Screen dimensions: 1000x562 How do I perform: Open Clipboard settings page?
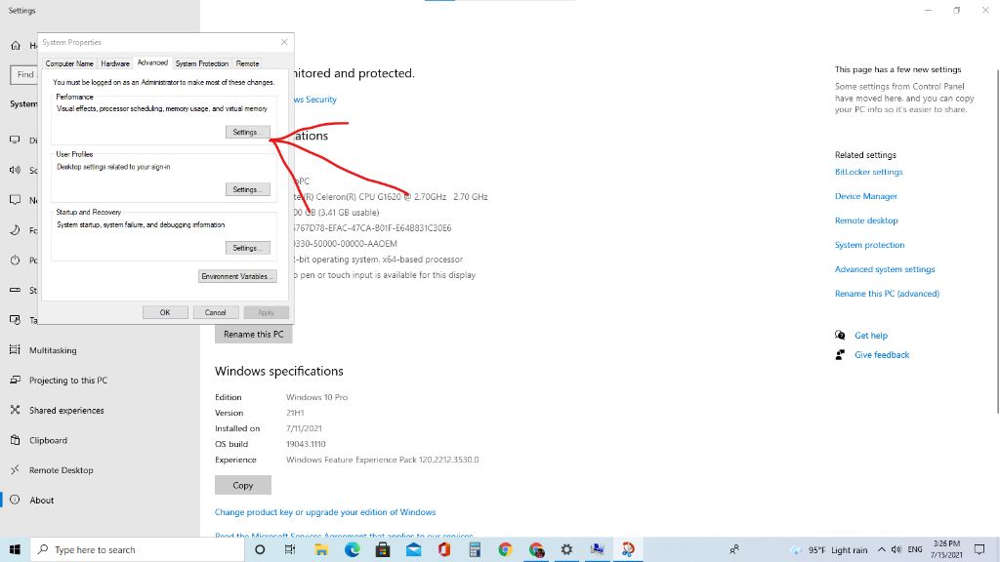(x=48, y=440)
